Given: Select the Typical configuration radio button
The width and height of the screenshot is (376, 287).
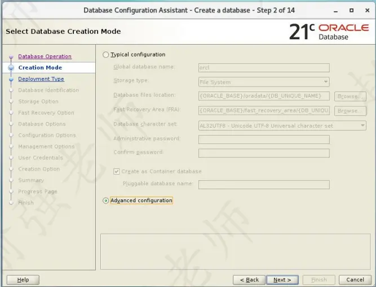Looking at the screenshot, I should click(x=105, y=55).
